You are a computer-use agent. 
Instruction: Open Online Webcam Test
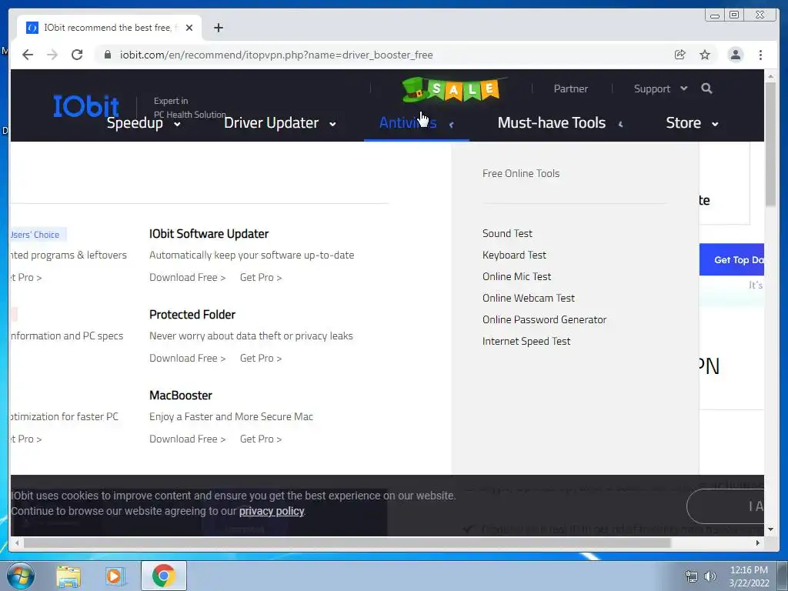pyautogui.click(x=528, y=298)
